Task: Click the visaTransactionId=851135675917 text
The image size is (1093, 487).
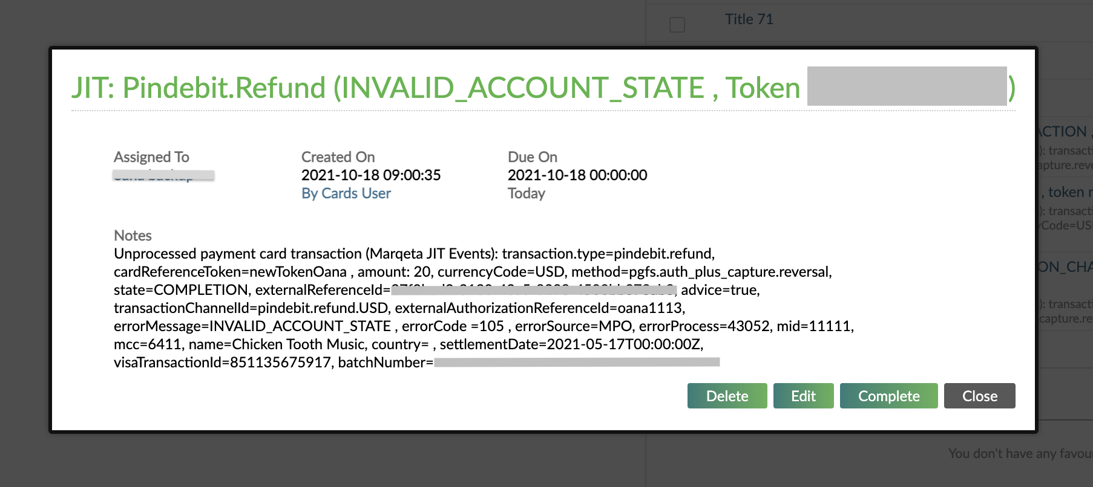Action: click(x=222, y=363)
